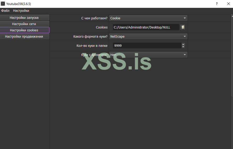Decrease cookie count with the down arrow
This screenshot has width=233, height=149.
click(183, 47)
